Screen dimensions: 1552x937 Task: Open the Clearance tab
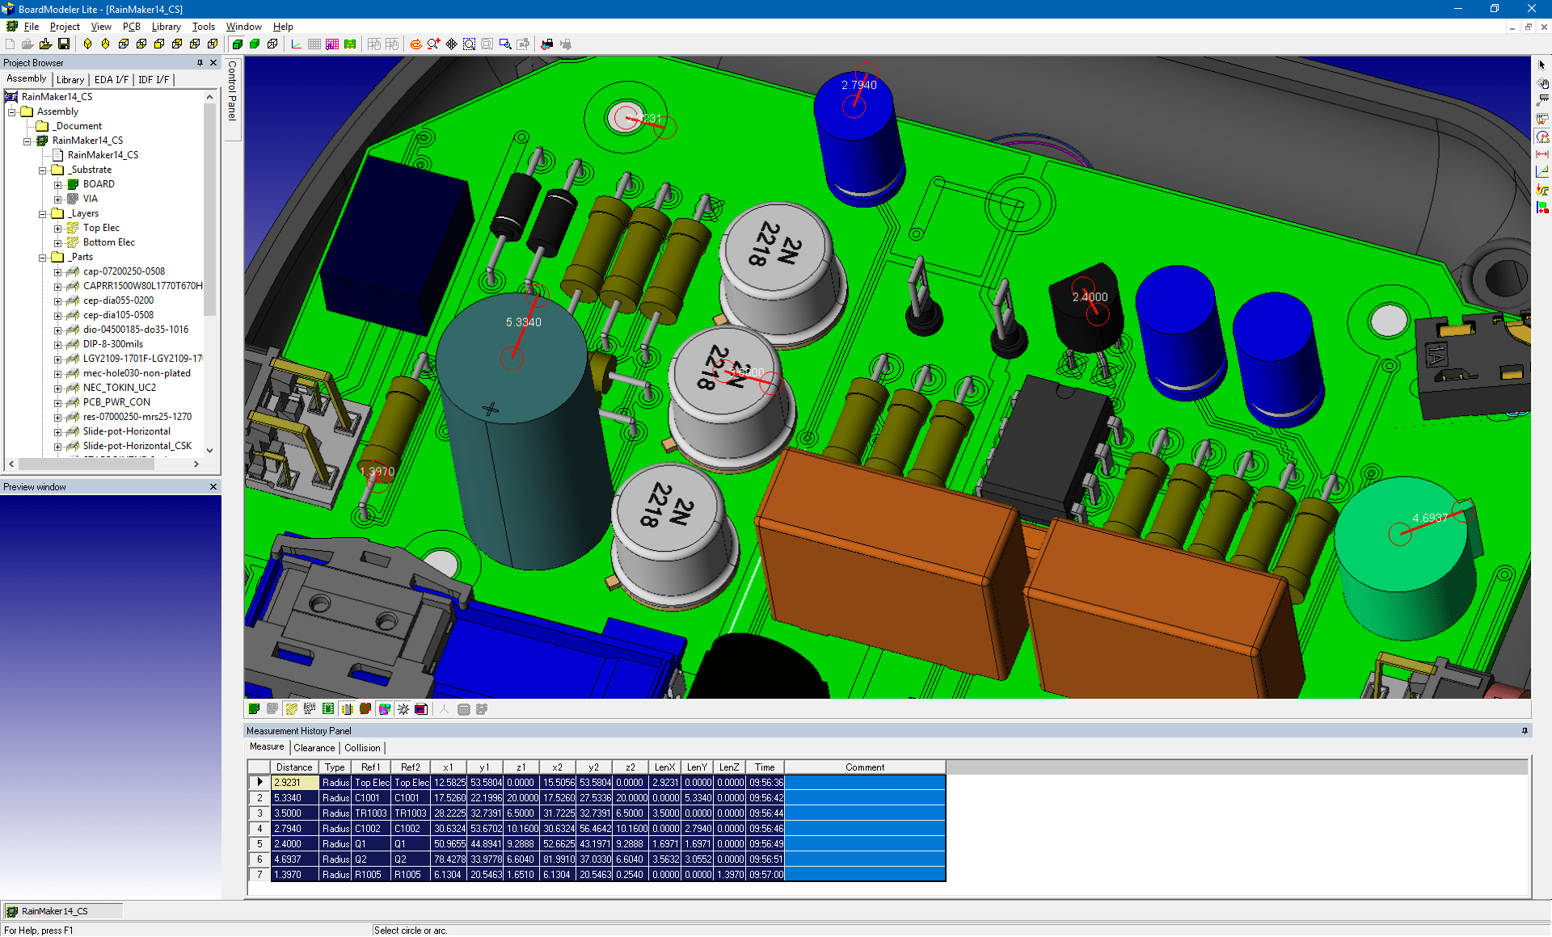(314, 748)
